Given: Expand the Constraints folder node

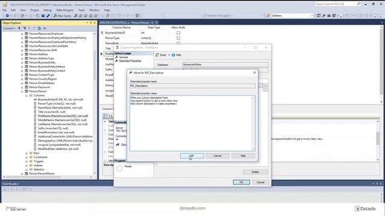Looking at the screenshot, I should pyautogui.click(x=26, y=157).
